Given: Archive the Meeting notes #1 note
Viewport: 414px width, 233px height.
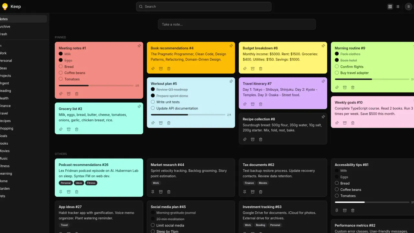Looking at the screenshot, I should click(x=69, y=94).
